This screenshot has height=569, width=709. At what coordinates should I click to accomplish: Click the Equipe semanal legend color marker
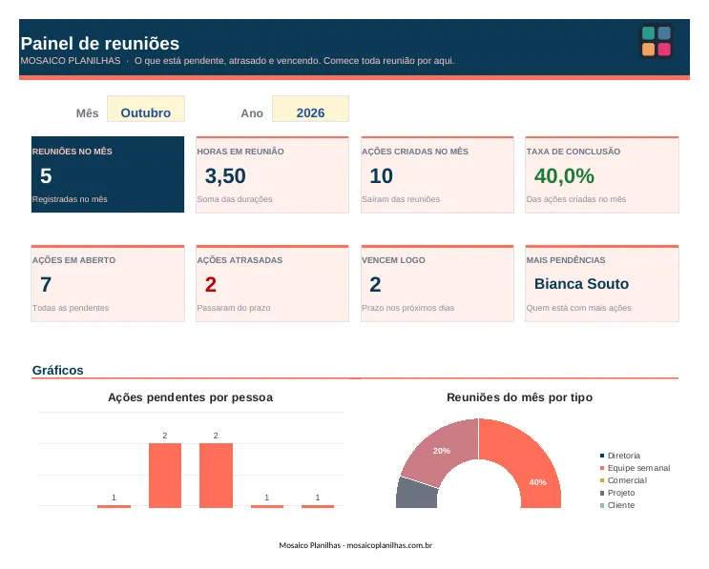pyautogui.click(x=602, y=468)
